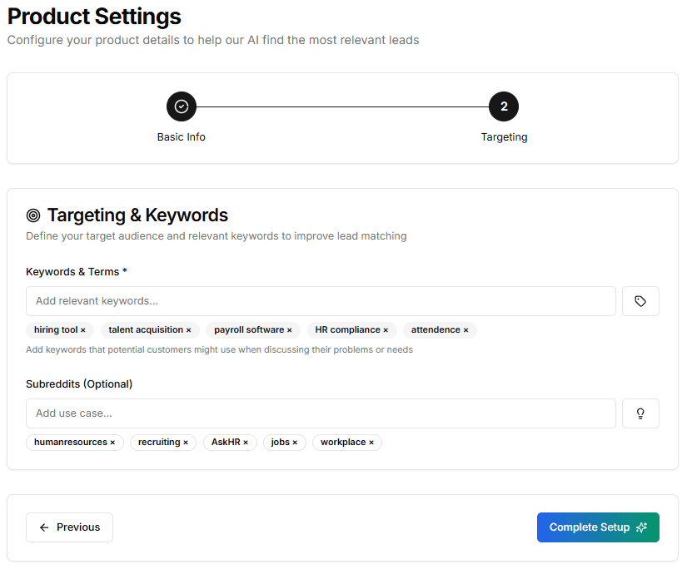
Task: Click the Basic Info step label
Action: [x=182, y=137]
